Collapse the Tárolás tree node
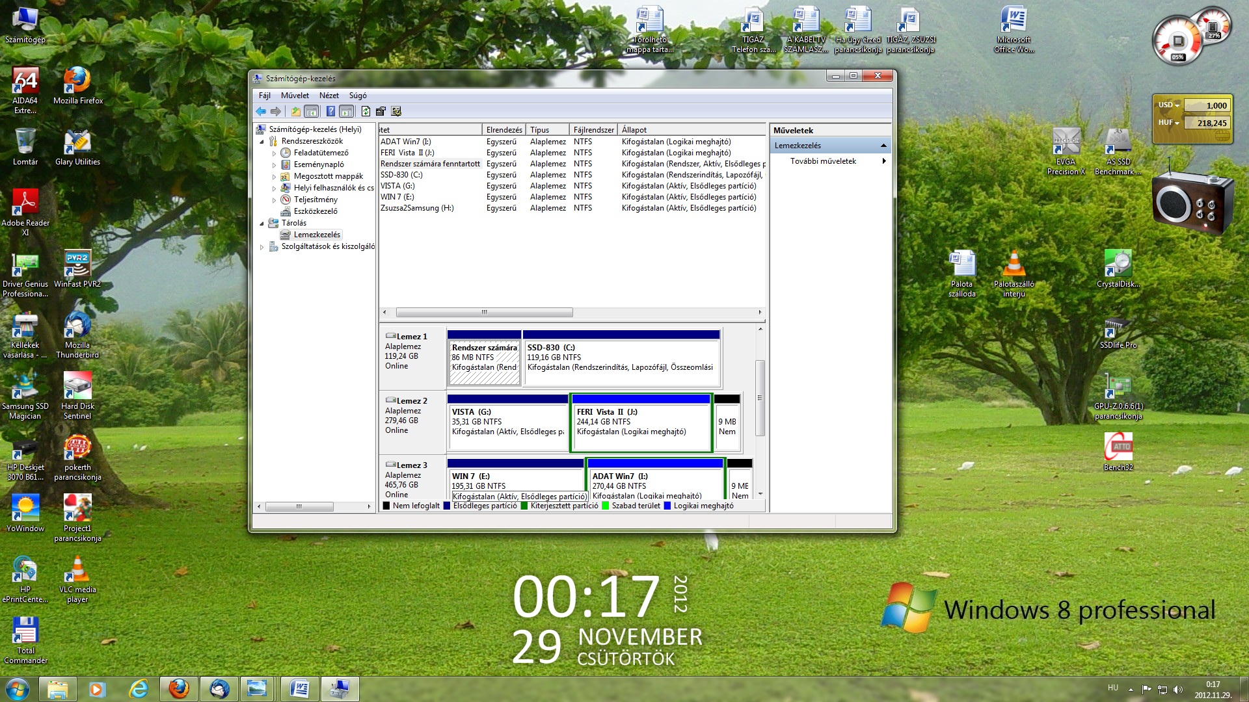The image size is (1249, 702). coord(262,223)
